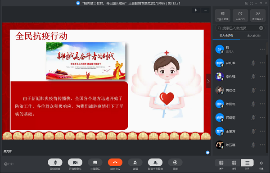270x173 pixels.
Task: Switch to the 未入会(28) tab
Action: coord(254,36)
